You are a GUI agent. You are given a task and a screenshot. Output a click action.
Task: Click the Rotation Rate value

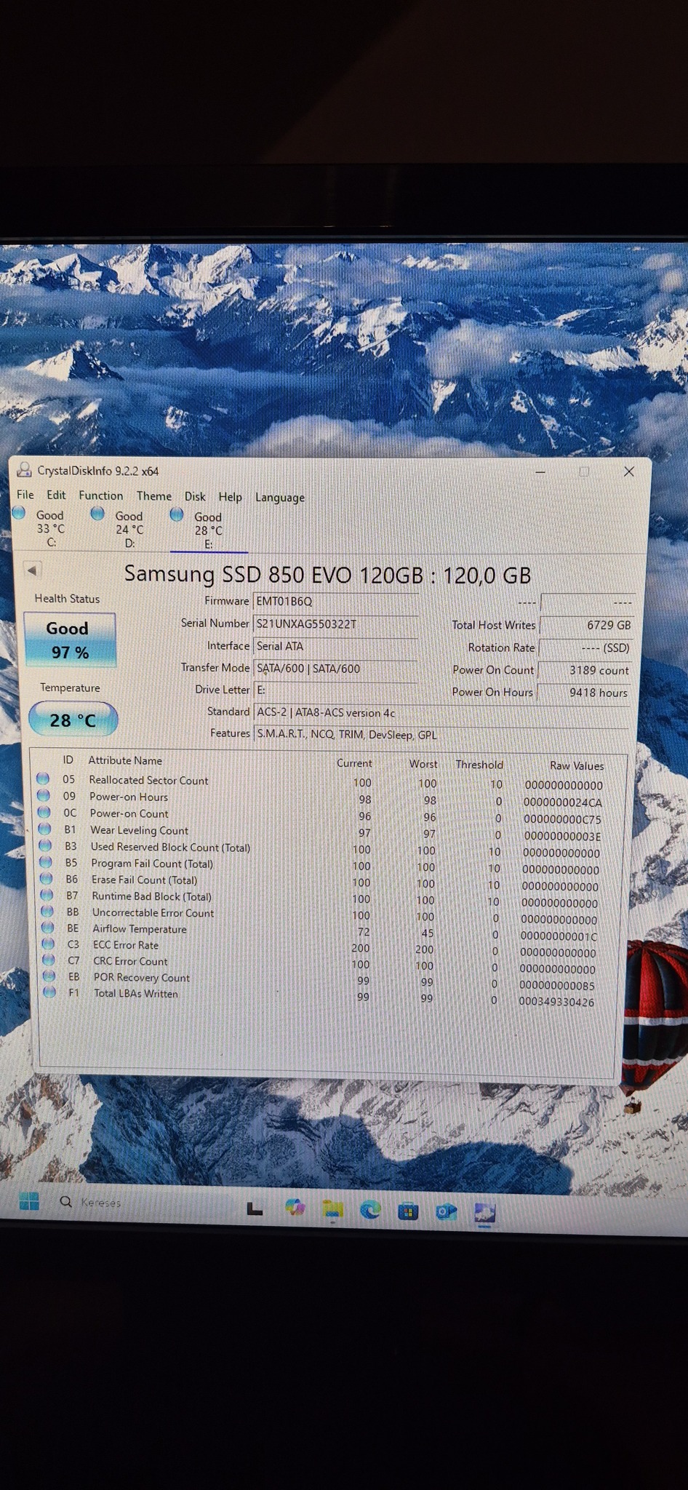coord(585,648)
